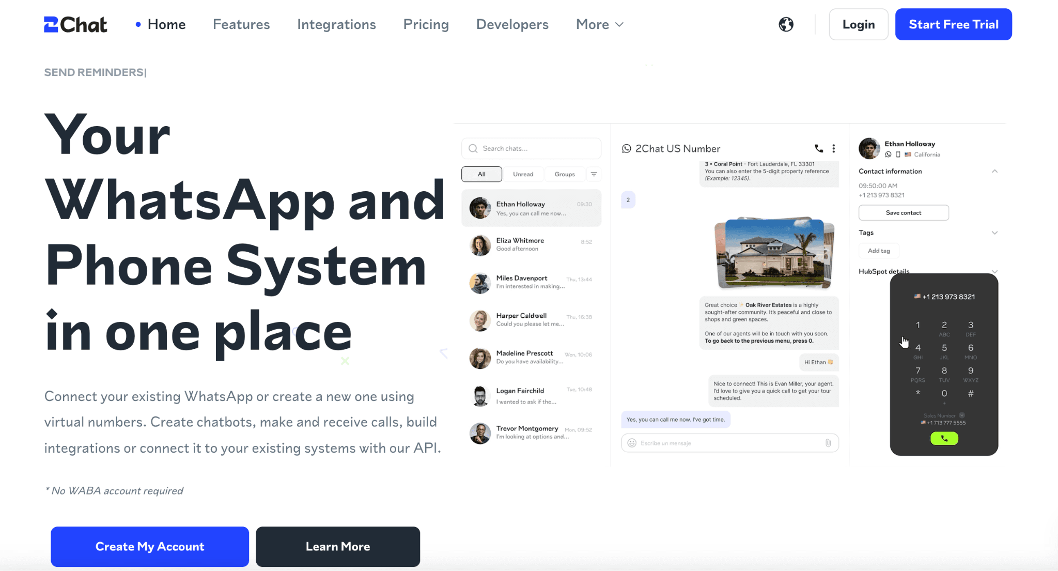Go to the Integrations page
The height and width of the screenshot is (571, 1058).
[x=336, y=24]
